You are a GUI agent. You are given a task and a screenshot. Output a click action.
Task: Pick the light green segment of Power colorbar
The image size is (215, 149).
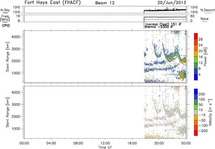196,60
